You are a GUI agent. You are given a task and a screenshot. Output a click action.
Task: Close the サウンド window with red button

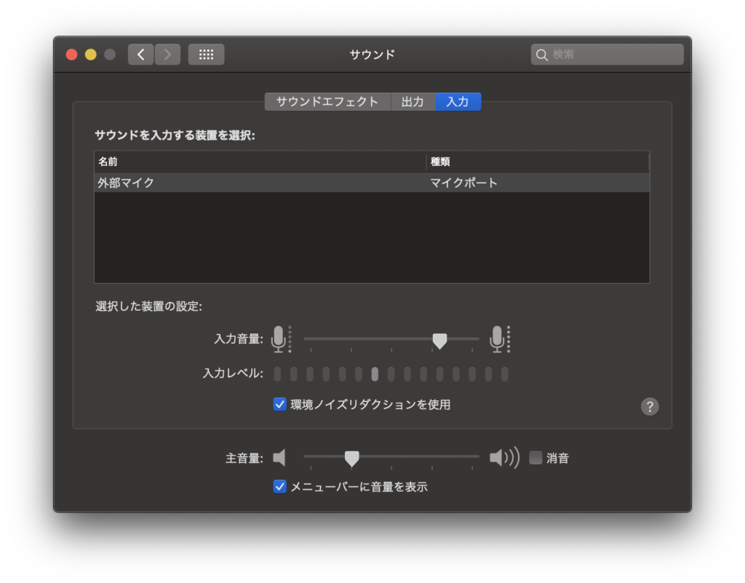(x=72, y=55)
